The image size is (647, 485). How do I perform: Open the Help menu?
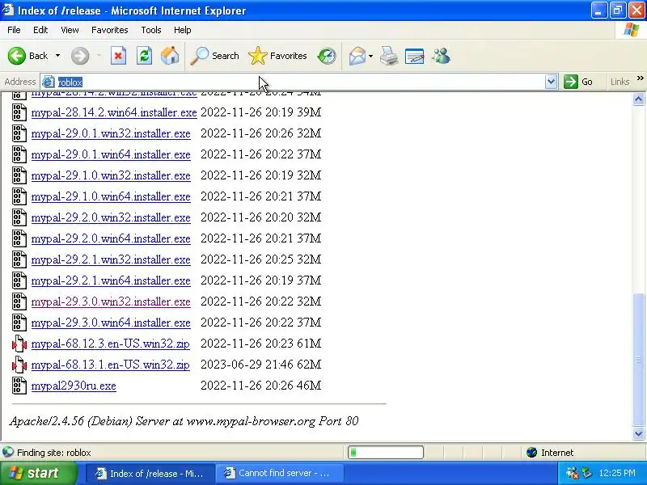pos(183,30)
